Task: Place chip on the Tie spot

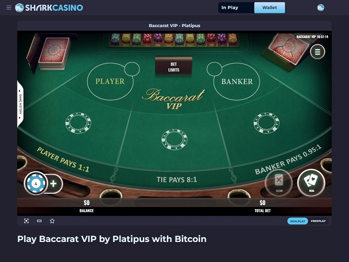Action: coord(174,139)
